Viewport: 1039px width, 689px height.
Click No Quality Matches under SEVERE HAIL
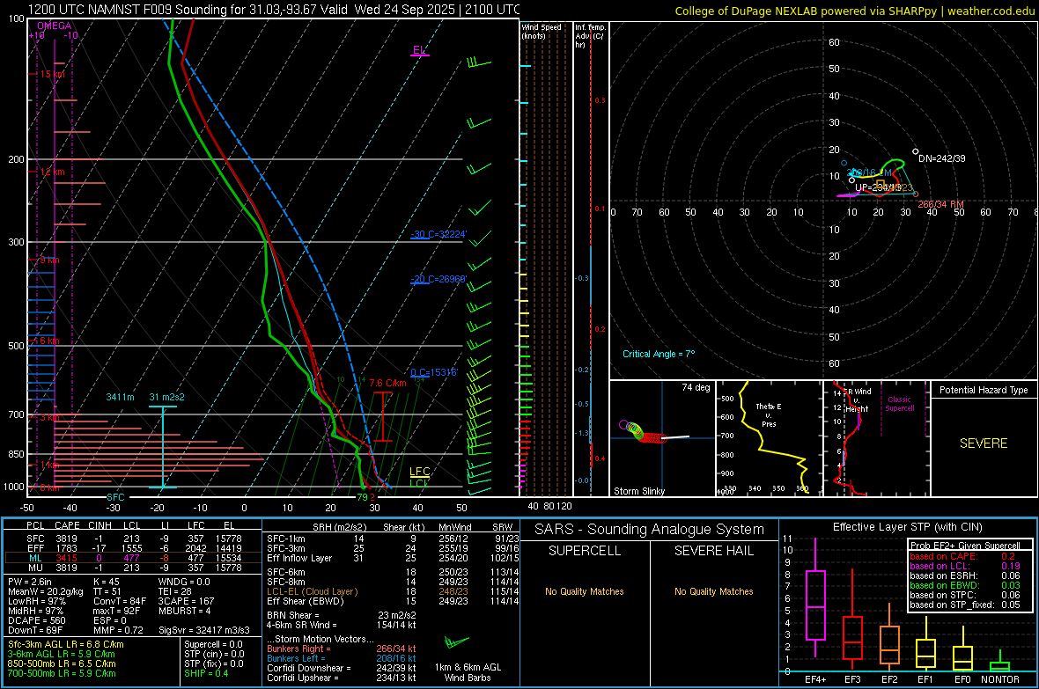click(x=713, y=591)
